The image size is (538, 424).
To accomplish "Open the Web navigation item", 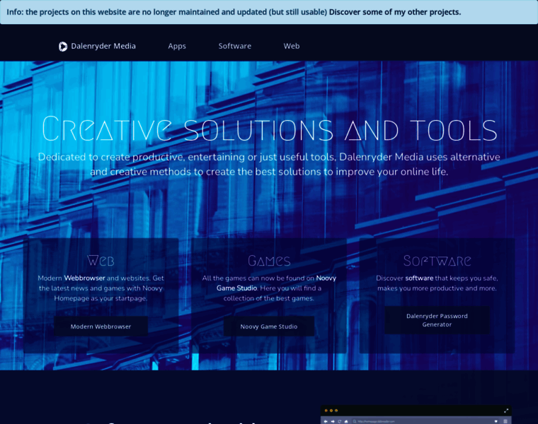I will [x=292, y=46].
